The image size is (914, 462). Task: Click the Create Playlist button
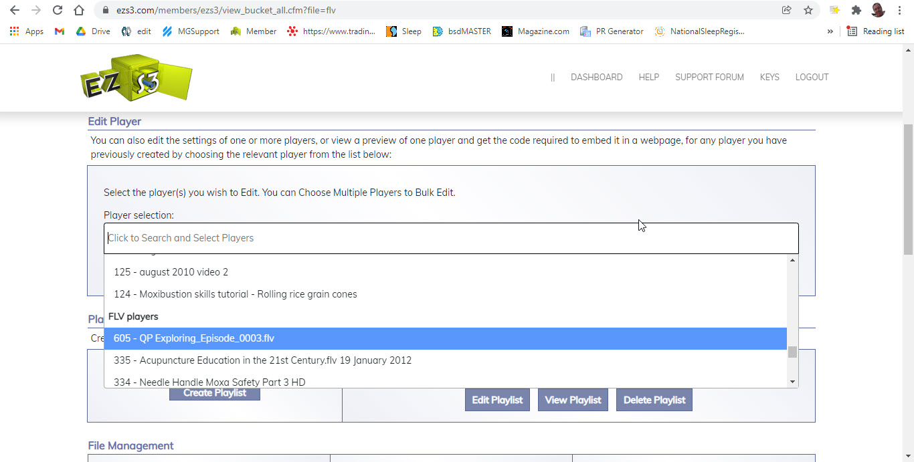[215, 392]
